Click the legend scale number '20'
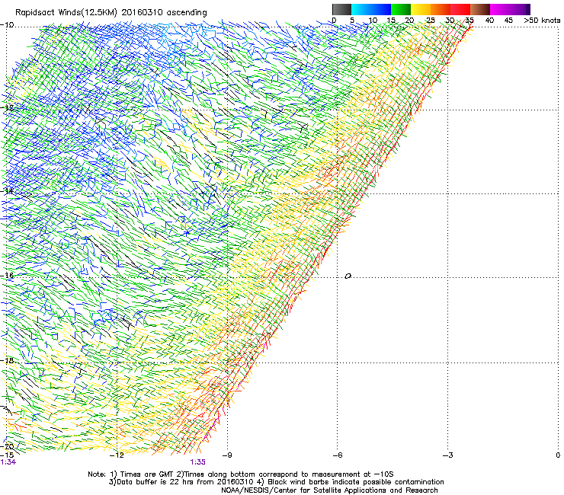The image size is (564, 495). (x=409, y=21)
